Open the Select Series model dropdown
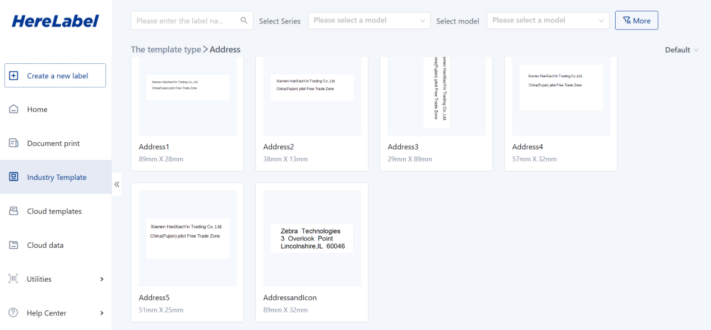Viewport: 711px width, 330px height. 369,20
